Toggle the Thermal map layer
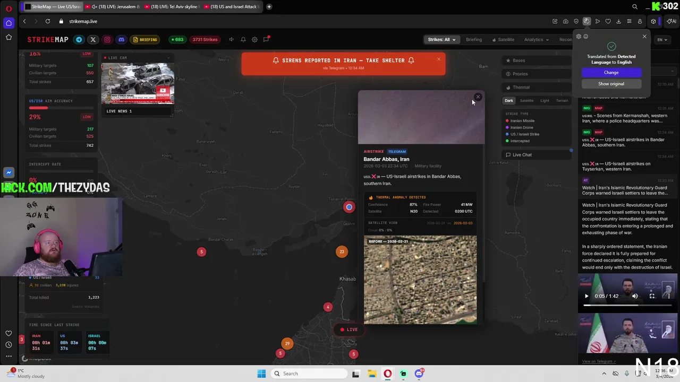This screenshot has width=680, height=382. pyautogui.click(x=535, y=87)
